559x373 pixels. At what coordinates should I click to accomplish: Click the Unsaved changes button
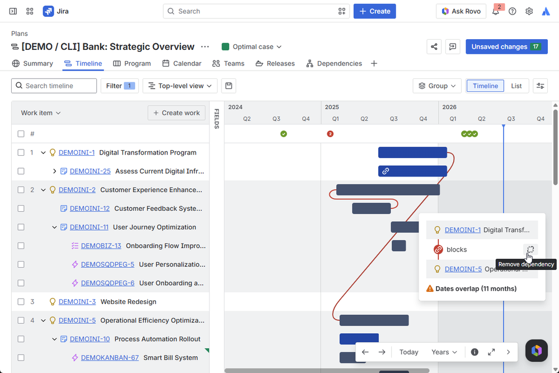506,46
